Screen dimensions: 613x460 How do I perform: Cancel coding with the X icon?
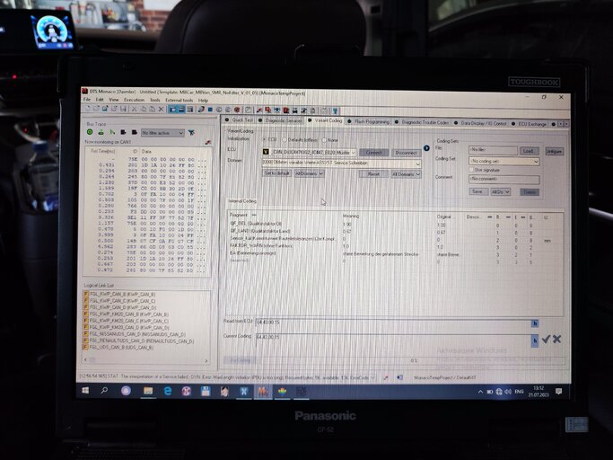tap(557, 339)
